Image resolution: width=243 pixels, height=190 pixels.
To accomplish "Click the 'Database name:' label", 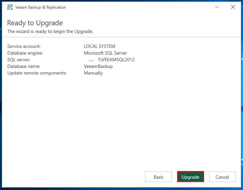I will (x=24, y=66).
